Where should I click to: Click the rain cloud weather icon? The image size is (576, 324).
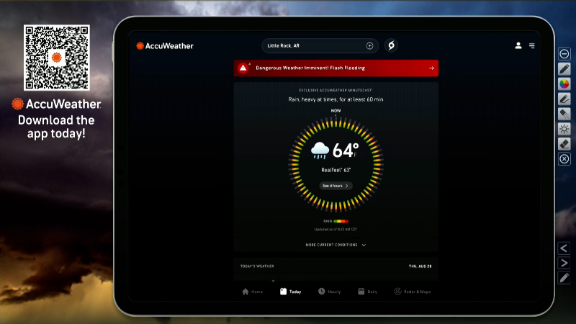pos(320,150)
